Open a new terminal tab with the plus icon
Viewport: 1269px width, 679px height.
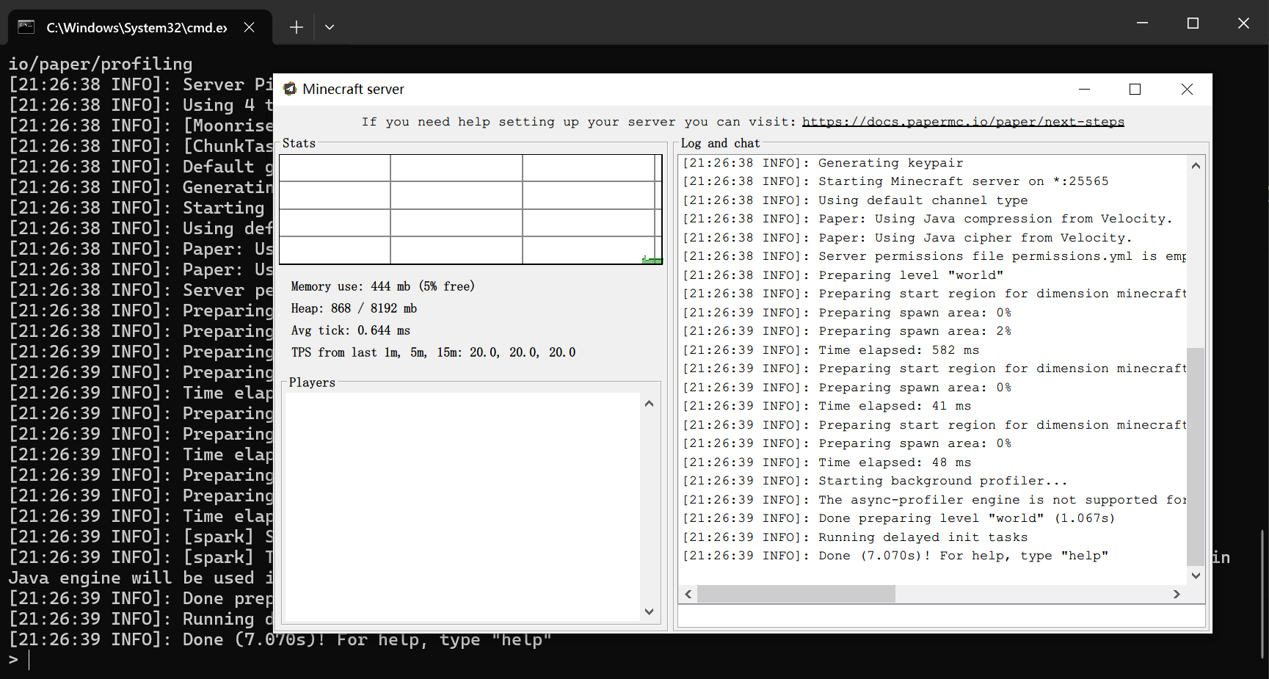pyautogui.click(x=296, y=26)
